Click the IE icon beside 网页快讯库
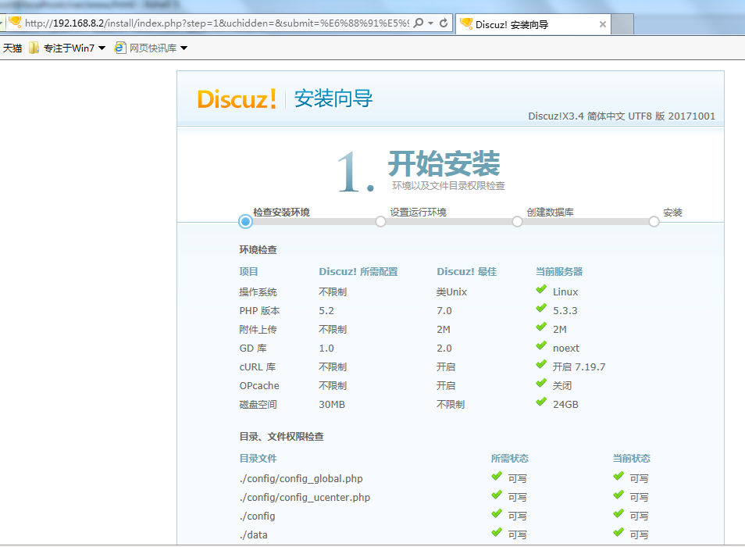The height and width of the screenshot is (547, 745). [x=119, y=48]
